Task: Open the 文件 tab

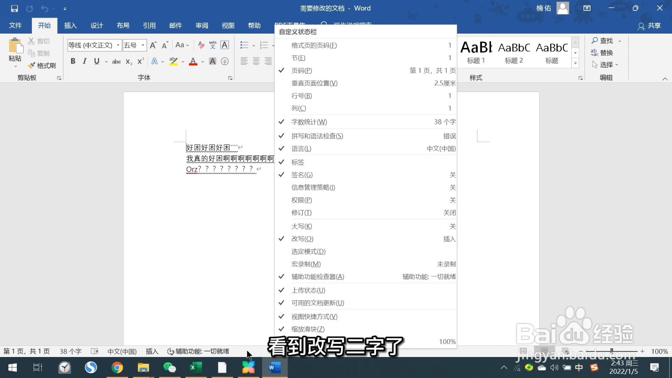Action: (15, 25)
